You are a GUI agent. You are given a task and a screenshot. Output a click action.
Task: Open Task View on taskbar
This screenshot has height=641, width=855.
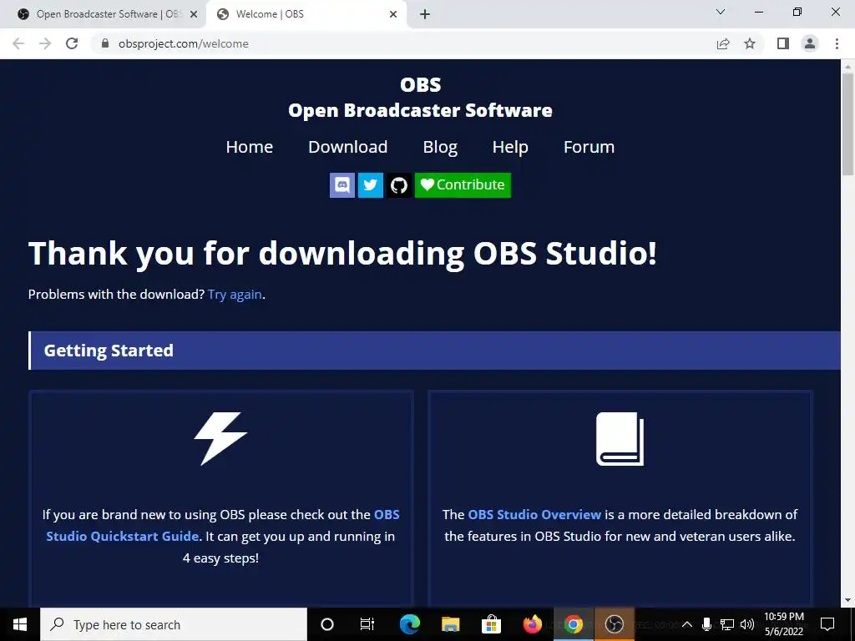click(367, 624)
